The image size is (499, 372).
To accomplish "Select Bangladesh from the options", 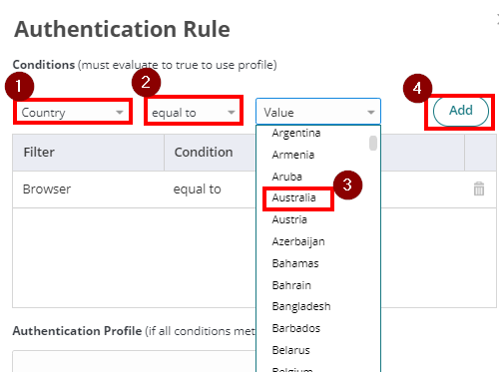I will click(x=301, y=306).
